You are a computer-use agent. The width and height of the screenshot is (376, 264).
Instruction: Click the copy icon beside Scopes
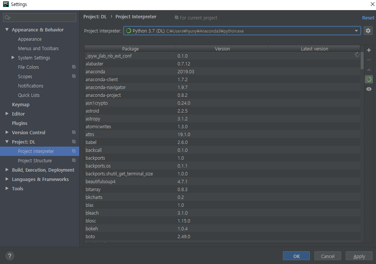point(74,76)
